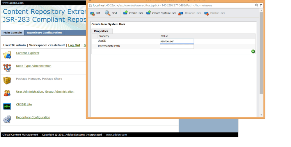This screenshot has height=147, width=291.
Task: Click the List... toolbar label
Action: click(99, 13)
